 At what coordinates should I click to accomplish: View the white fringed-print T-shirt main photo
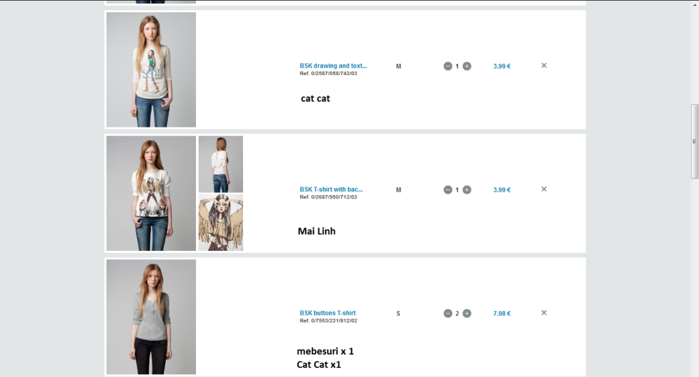[151, 193]
